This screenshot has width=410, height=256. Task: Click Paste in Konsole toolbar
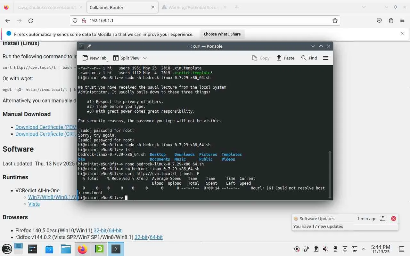(x=285, y=58)
